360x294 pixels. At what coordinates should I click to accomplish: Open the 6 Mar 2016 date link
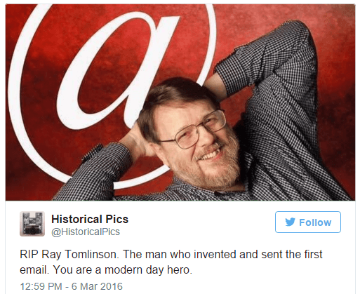pyautogui.click(x=97, y=286)
